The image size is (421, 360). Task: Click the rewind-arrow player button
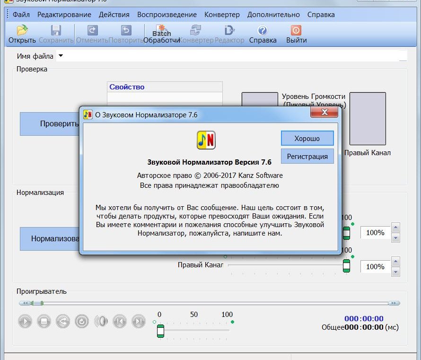(63, 321)
